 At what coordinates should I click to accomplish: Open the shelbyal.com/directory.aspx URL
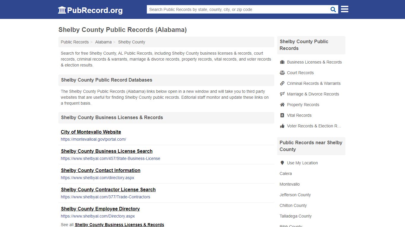click(x=98, y=178)
